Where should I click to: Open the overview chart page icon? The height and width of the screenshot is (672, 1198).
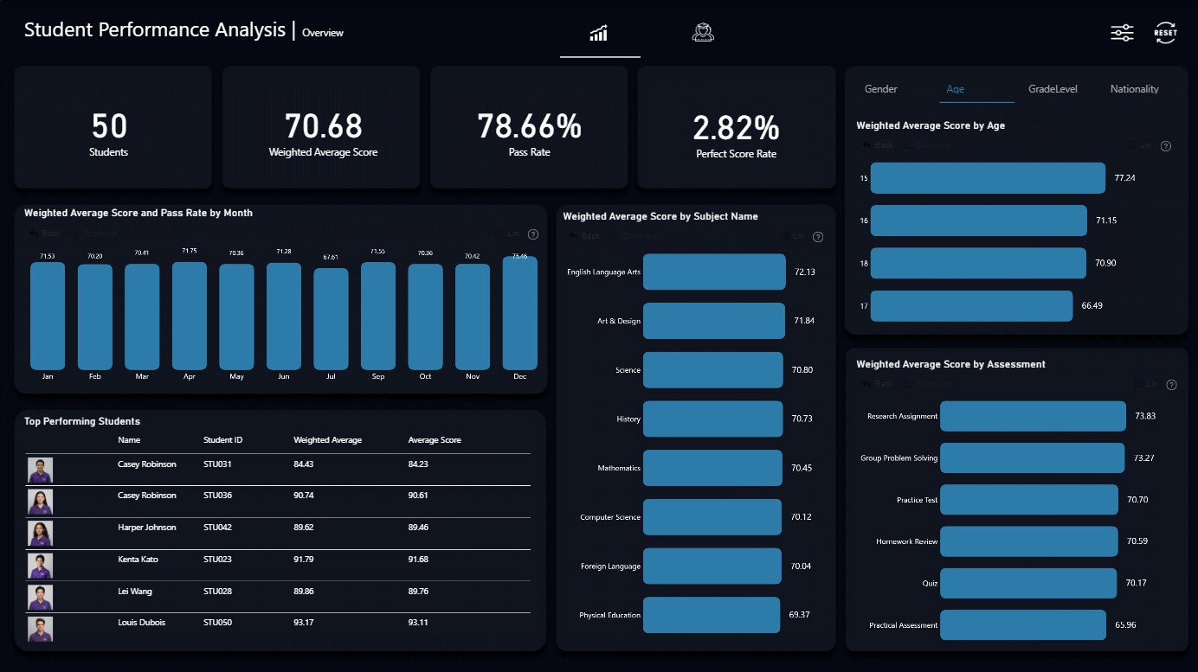pyautogui.click(x=599, y=33)
